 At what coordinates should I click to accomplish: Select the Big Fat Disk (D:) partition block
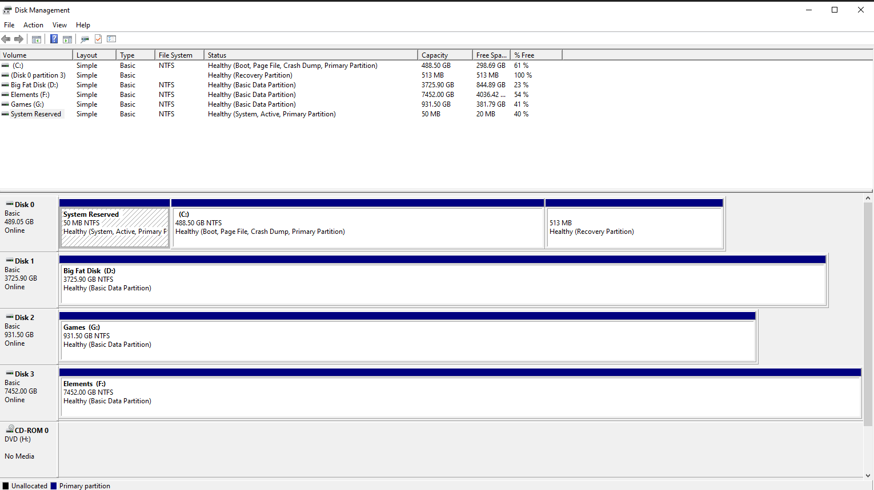pyautogui.click(x=443, y=280)
